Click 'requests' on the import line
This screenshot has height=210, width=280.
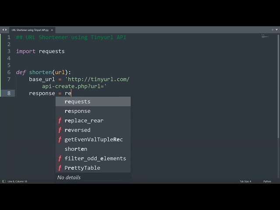point(52,52)
